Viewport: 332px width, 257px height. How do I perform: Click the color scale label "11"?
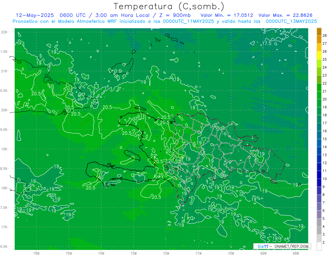[325, 171]
